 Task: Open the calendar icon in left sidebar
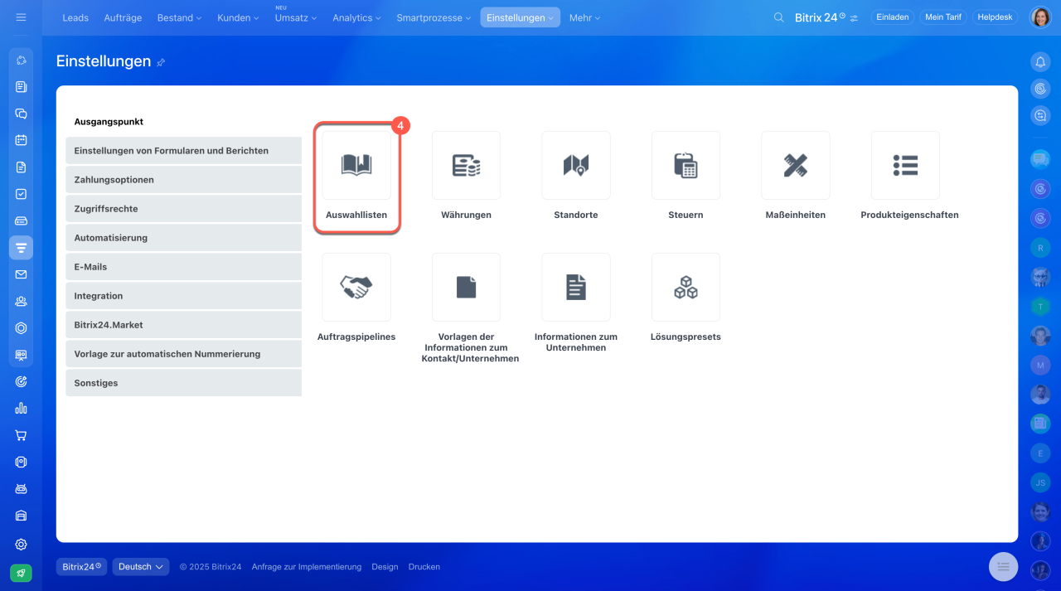(x=22, y=140)
